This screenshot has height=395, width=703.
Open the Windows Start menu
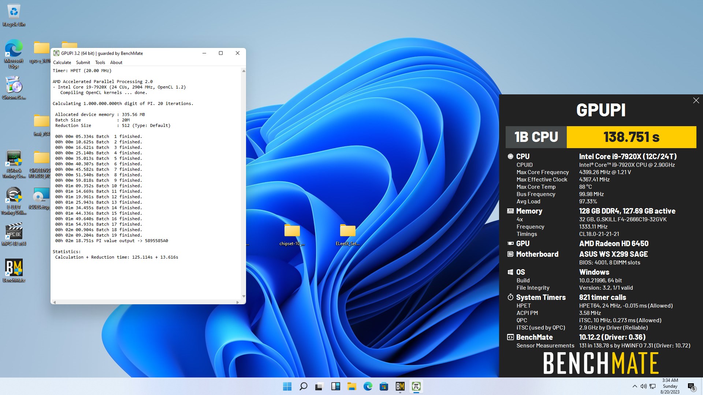click(287, 386)
